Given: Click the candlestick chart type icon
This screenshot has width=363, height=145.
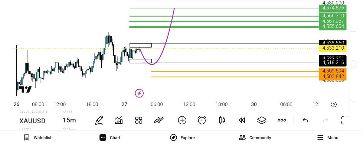Looking at the screenshot, I should click(222, 120).
